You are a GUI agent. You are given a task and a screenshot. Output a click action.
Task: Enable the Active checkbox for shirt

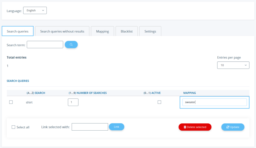click(159, 102)
